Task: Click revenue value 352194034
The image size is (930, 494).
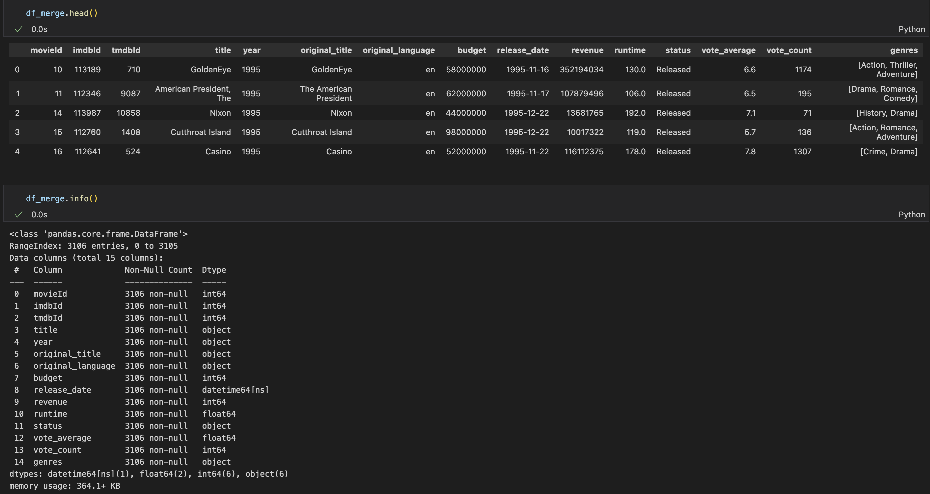Action: coord(582,70)
